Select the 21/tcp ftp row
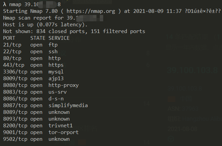222x146 pixels. [x=30, y=45]
